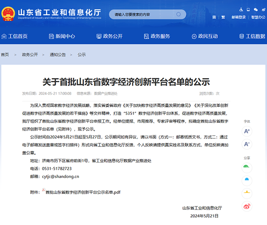The width and height of the screenshot is (267, 225).
Task: Increase font size with A+ button
Action: pos(247,131)
